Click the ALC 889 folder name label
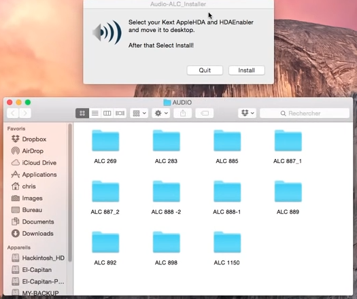 288,212
